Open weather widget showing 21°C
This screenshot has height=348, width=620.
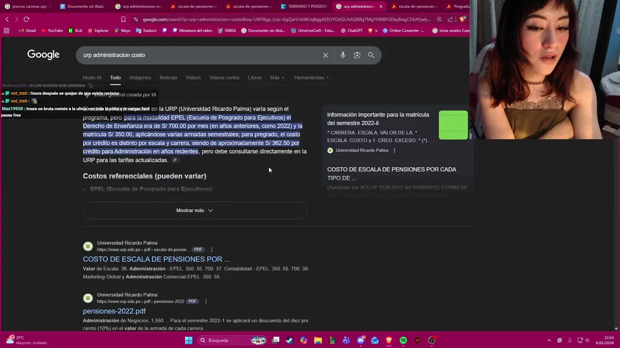point(28,340)
